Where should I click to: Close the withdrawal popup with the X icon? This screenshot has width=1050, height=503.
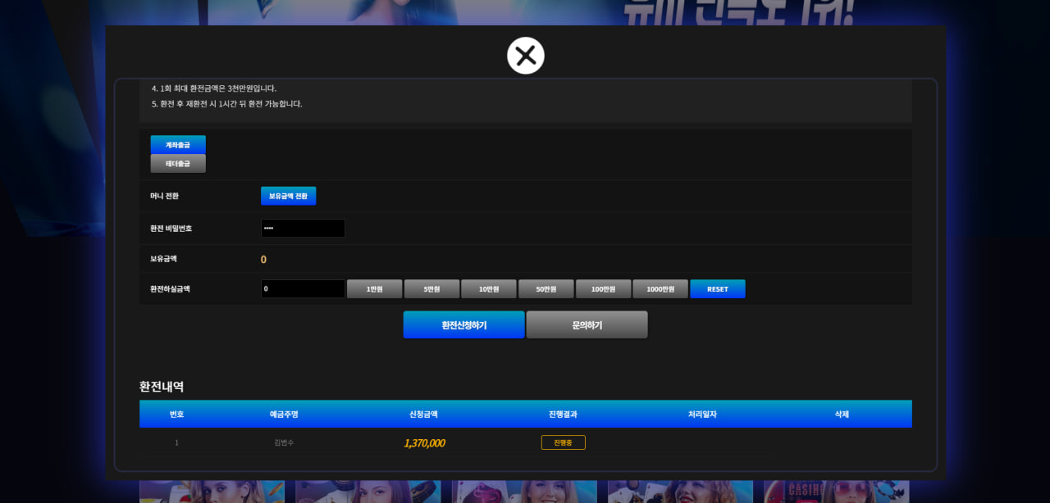click(x=526, y=56)
